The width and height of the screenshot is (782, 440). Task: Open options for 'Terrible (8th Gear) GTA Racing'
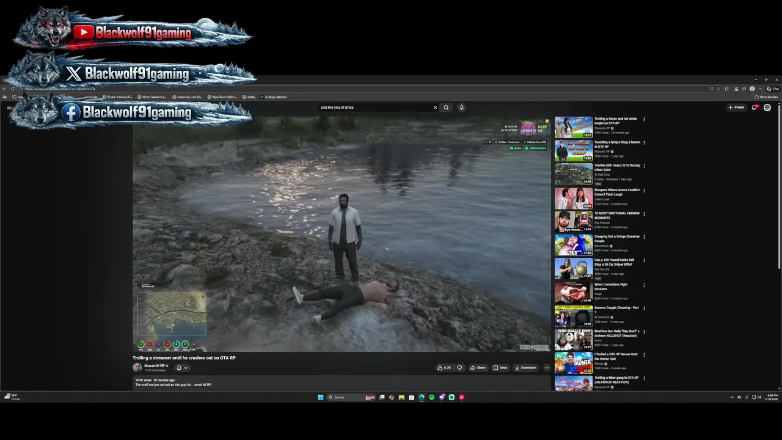click(644, 166)
